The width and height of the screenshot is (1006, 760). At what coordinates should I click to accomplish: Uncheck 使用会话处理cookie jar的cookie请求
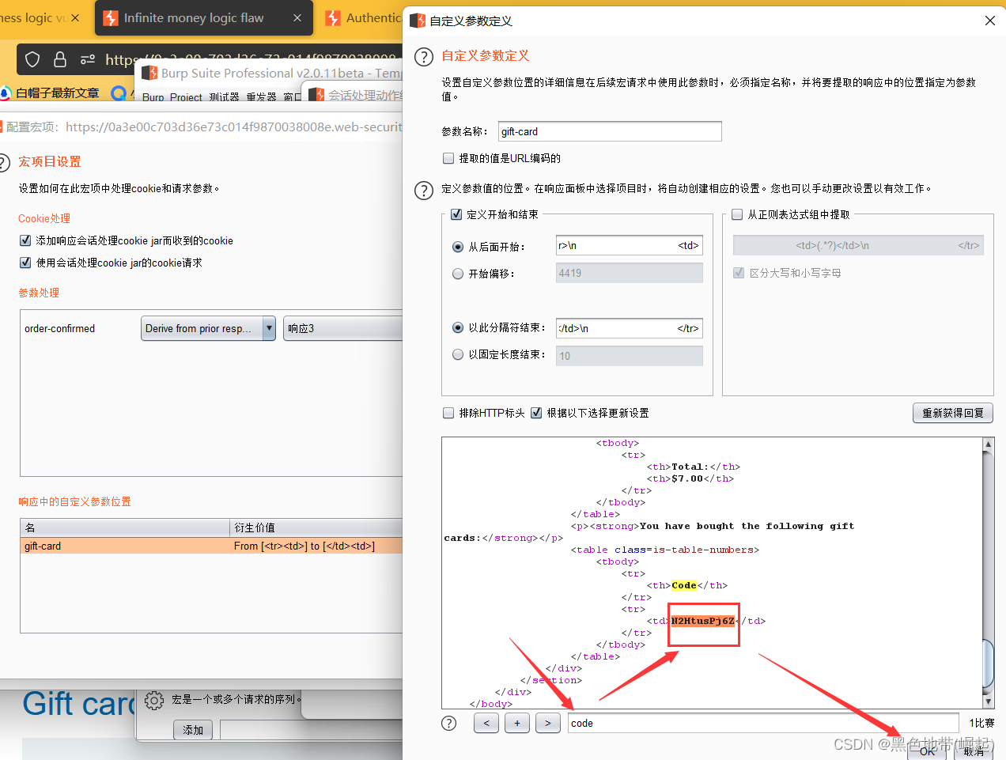(25, 263)
